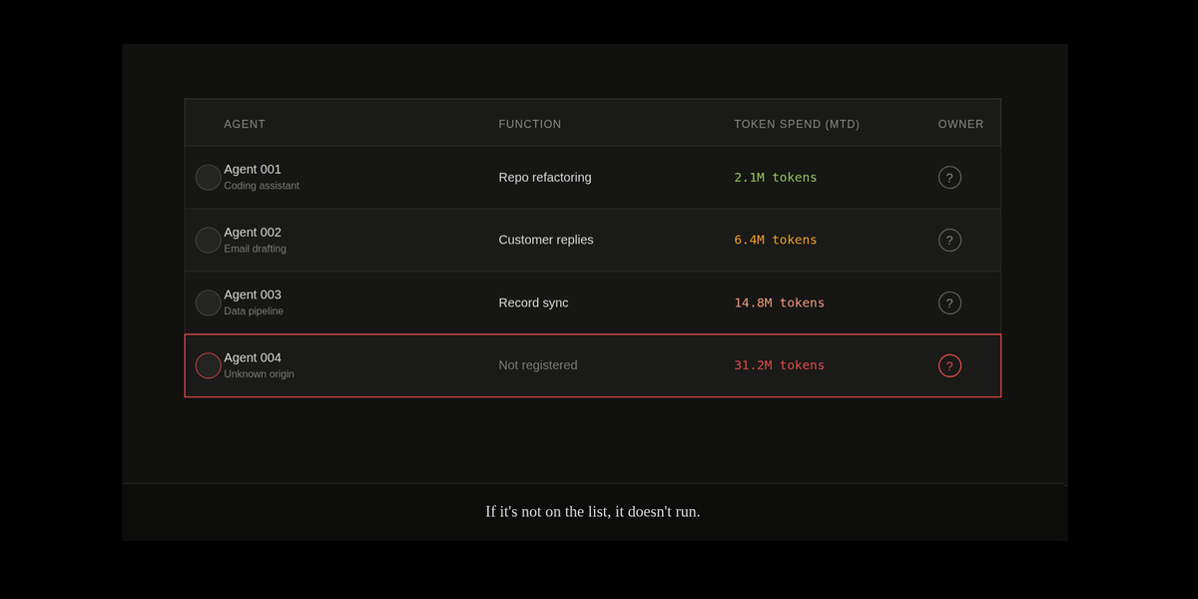
Task: Click the Repo refactoring function cell
Action: pos(545,178)
